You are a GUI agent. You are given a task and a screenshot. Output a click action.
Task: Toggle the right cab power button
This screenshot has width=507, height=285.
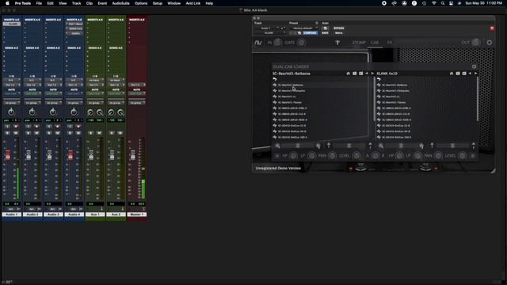[472, 156]
